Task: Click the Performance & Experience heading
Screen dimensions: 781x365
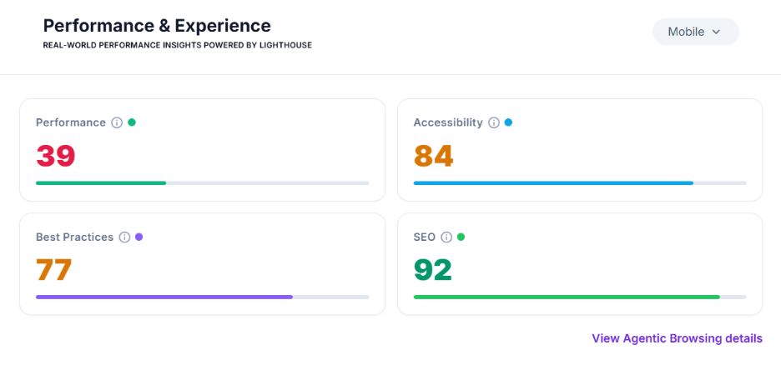Action: [x=157, y=25]
